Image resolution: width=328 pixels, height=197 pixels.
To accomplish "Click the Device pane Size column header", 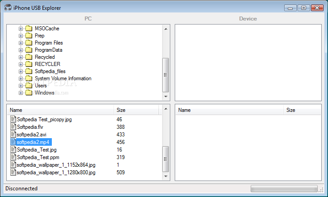I will point(302,110).
